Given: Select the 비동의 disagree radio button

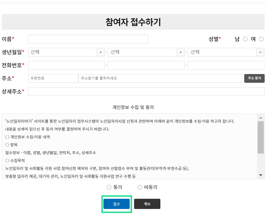Looking at the screenshot, I should (x=140, y=187).
